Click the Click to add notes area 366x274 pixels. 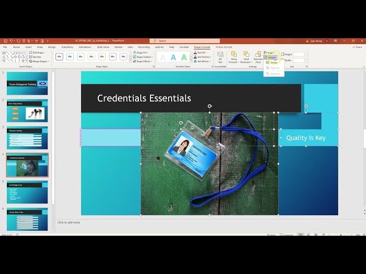pos(69,223)
